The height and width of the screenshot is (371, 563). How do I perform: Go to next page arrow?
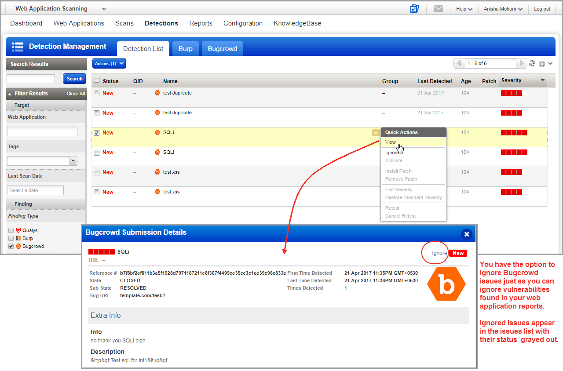coord(522,63)
